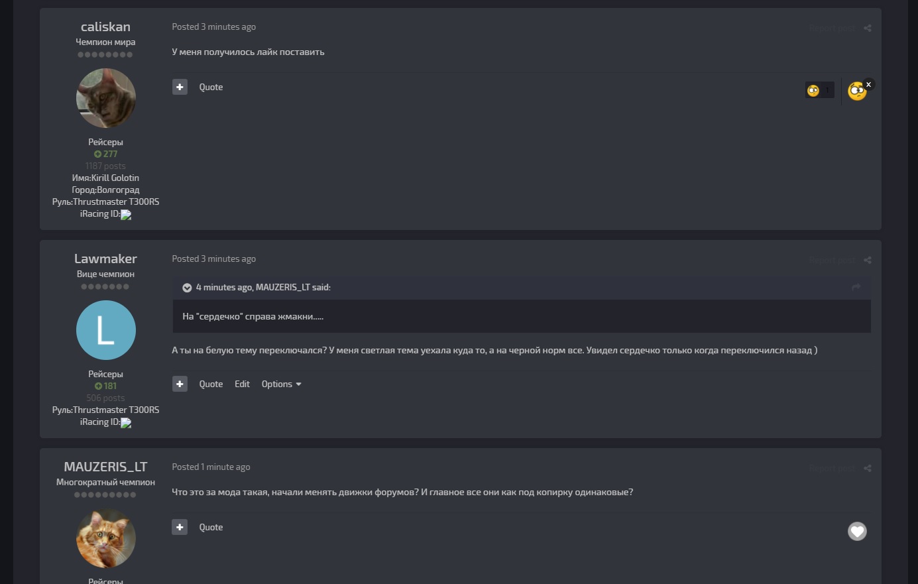Collapse the quoted MAUZERIS_LT message
The height and width of the screenshot is (584, 918).
[x=187, y=288]
